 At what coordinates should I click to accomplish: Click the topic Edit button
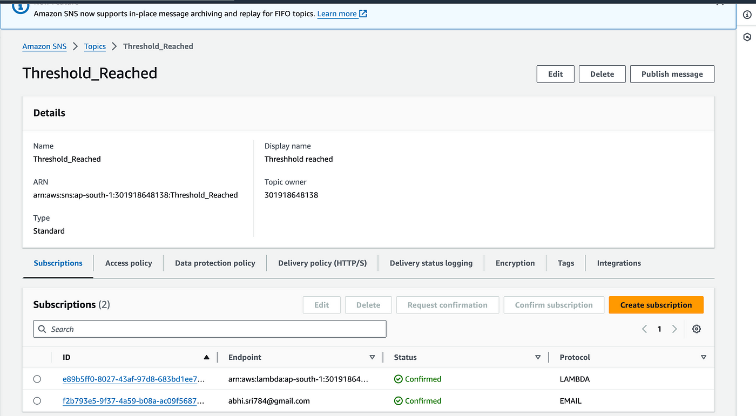(x=556, y=74)
